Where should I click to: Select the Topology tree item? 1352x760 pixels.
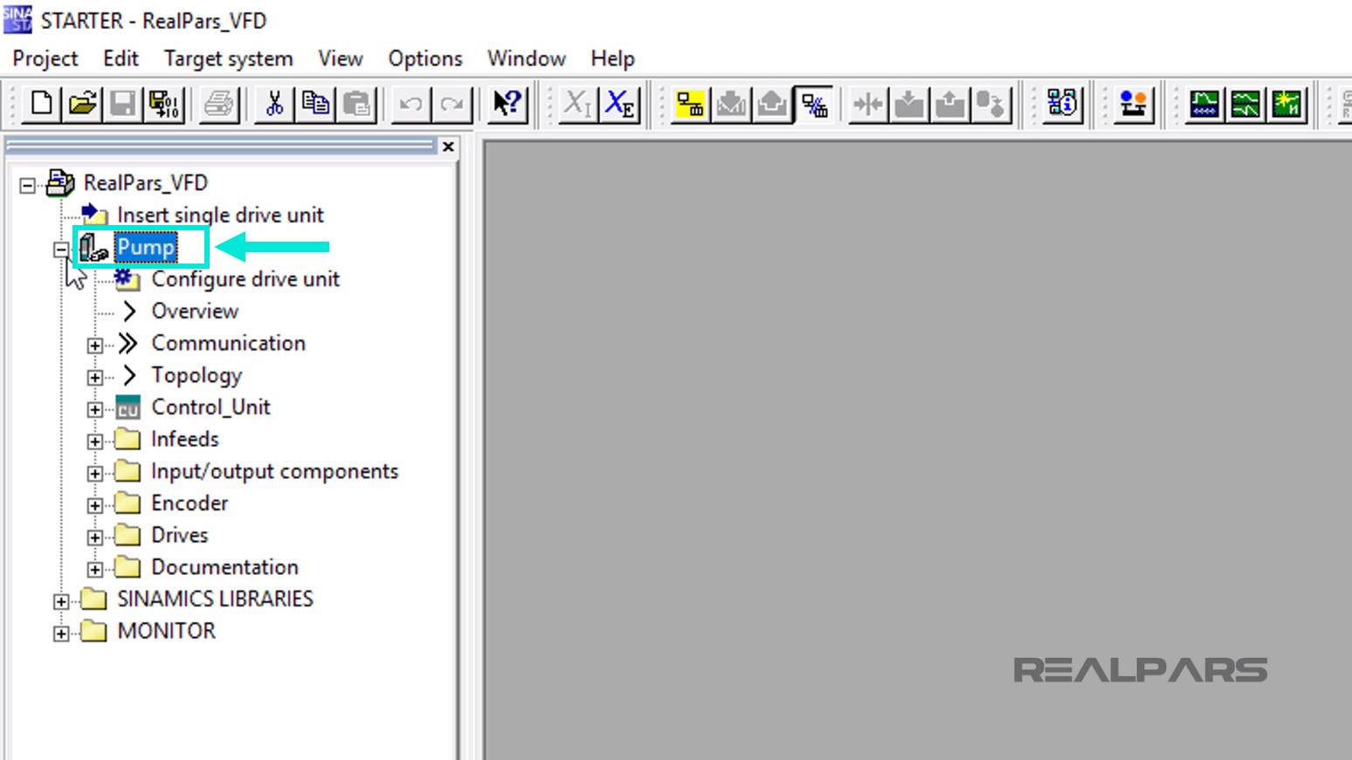click(x=197, y=375)
